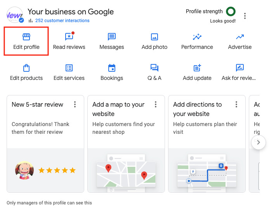The width and height of the screenshot is (269, 211).
Task: Click the Edit services list icon
Action: point(69,68)
